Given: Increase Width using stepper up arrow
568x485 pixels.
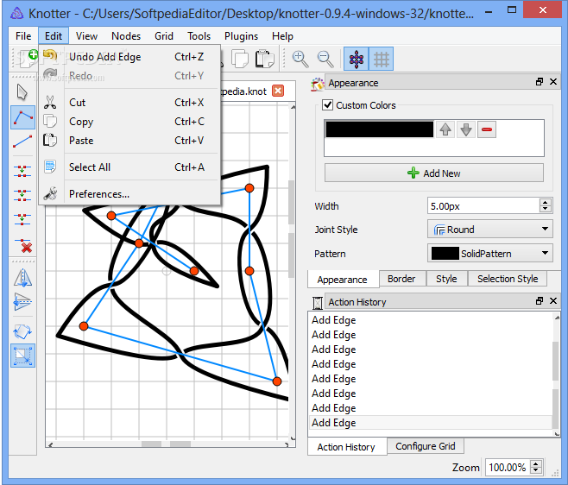Looking at the screenshot, I should point(546,202).
